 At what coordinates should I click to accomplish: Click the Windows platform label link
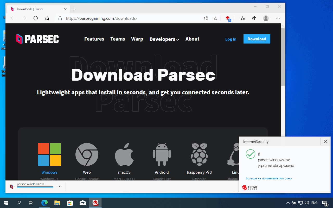click(49, 172)
